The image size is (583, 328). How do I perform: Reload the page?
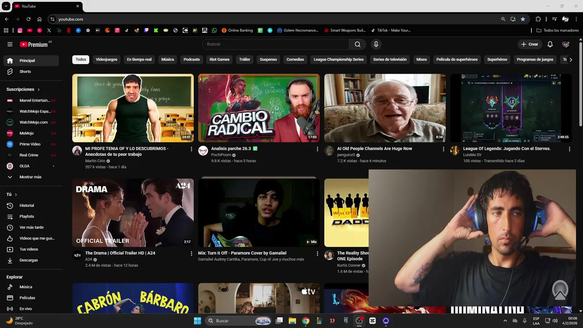click(28, 19)
